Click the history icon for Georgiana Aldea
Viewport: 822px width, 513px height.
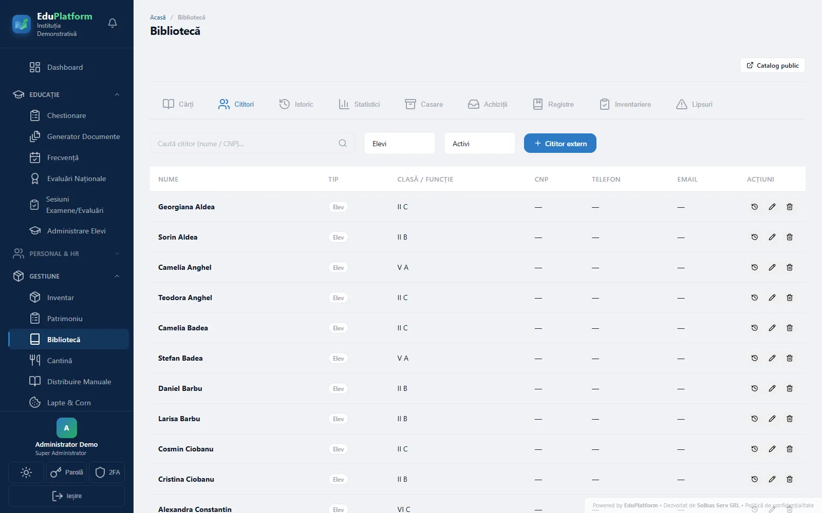tap(755, 207)
